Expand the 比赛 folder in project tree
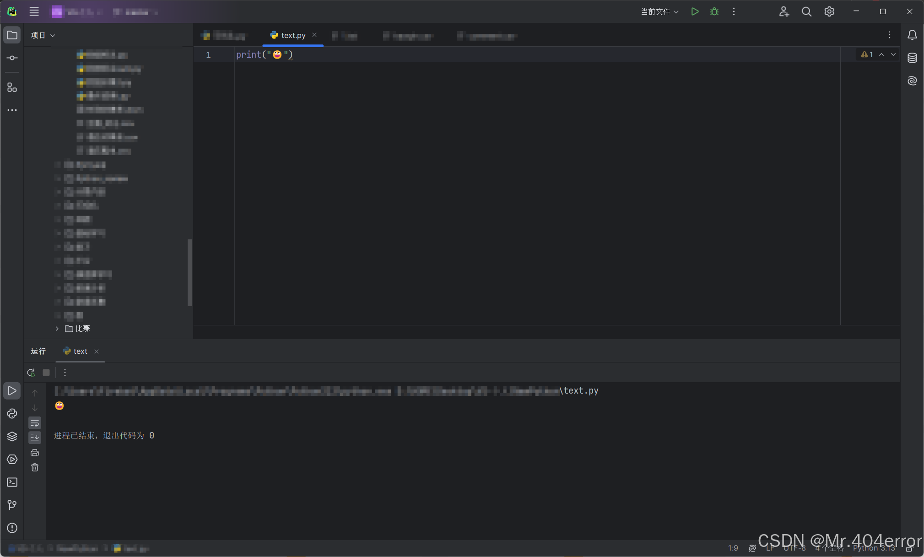Screen dimensions: 924x557 (x=57, y=329)
